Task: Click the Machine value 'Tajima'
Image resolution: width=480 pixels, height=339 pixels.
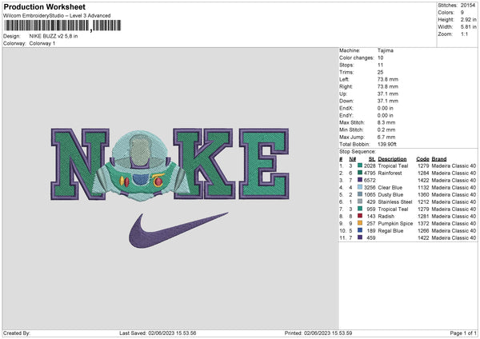Action: click(x=386, y=50)
